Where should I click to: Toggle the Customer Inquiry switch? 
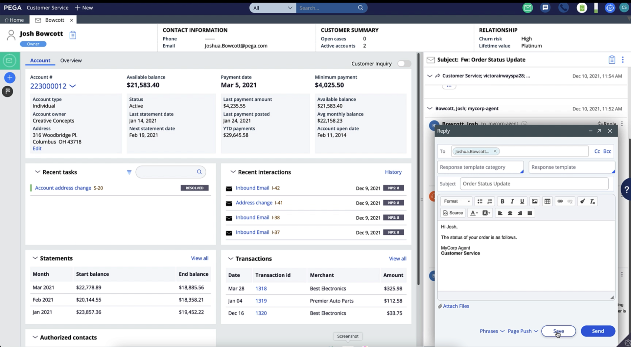[404, 64]
